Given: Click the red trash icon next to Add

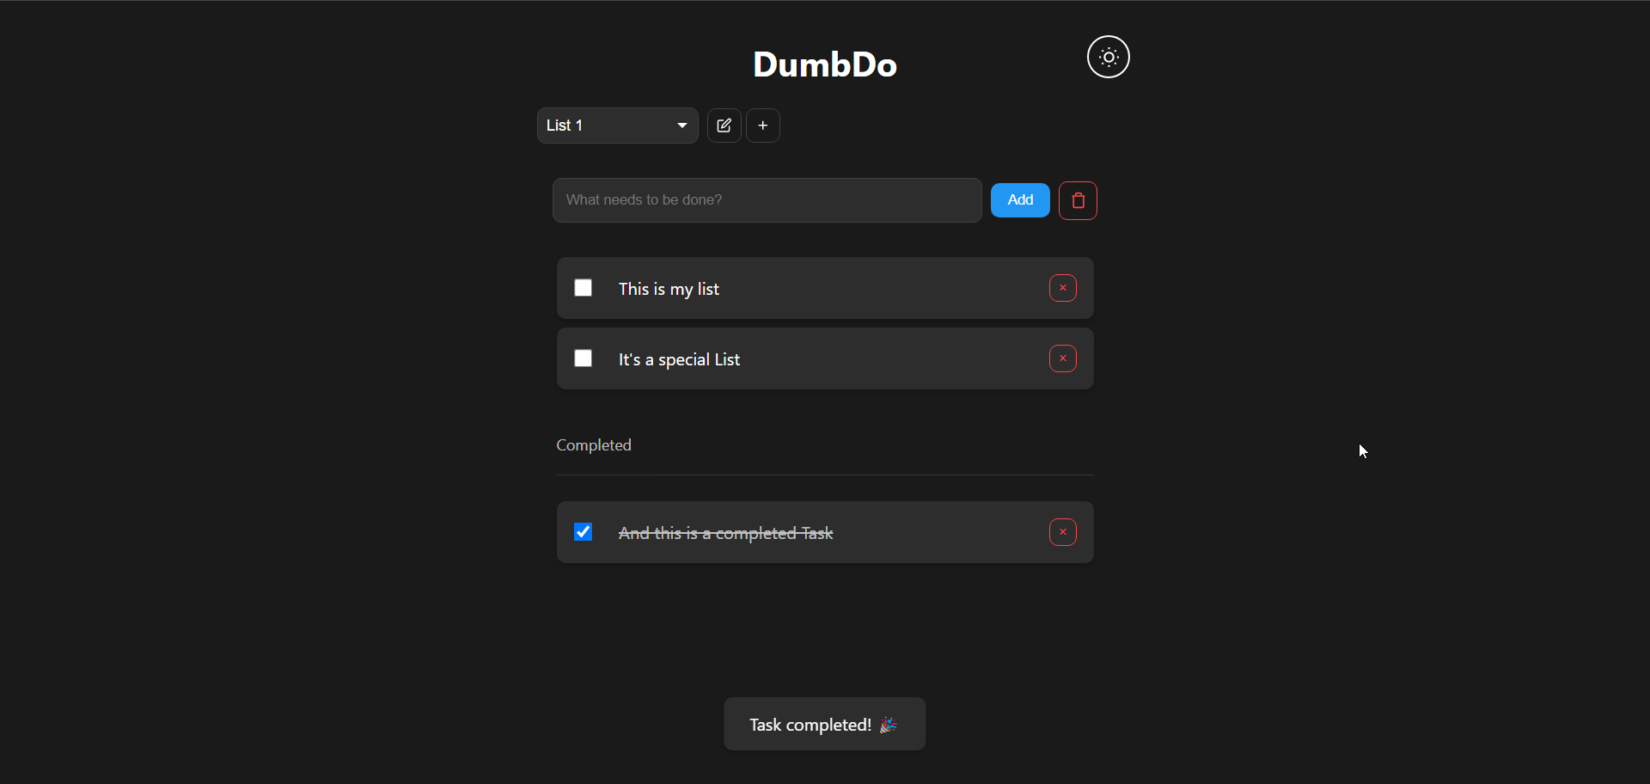Looking at the screenshot, I should (1078, 200).
